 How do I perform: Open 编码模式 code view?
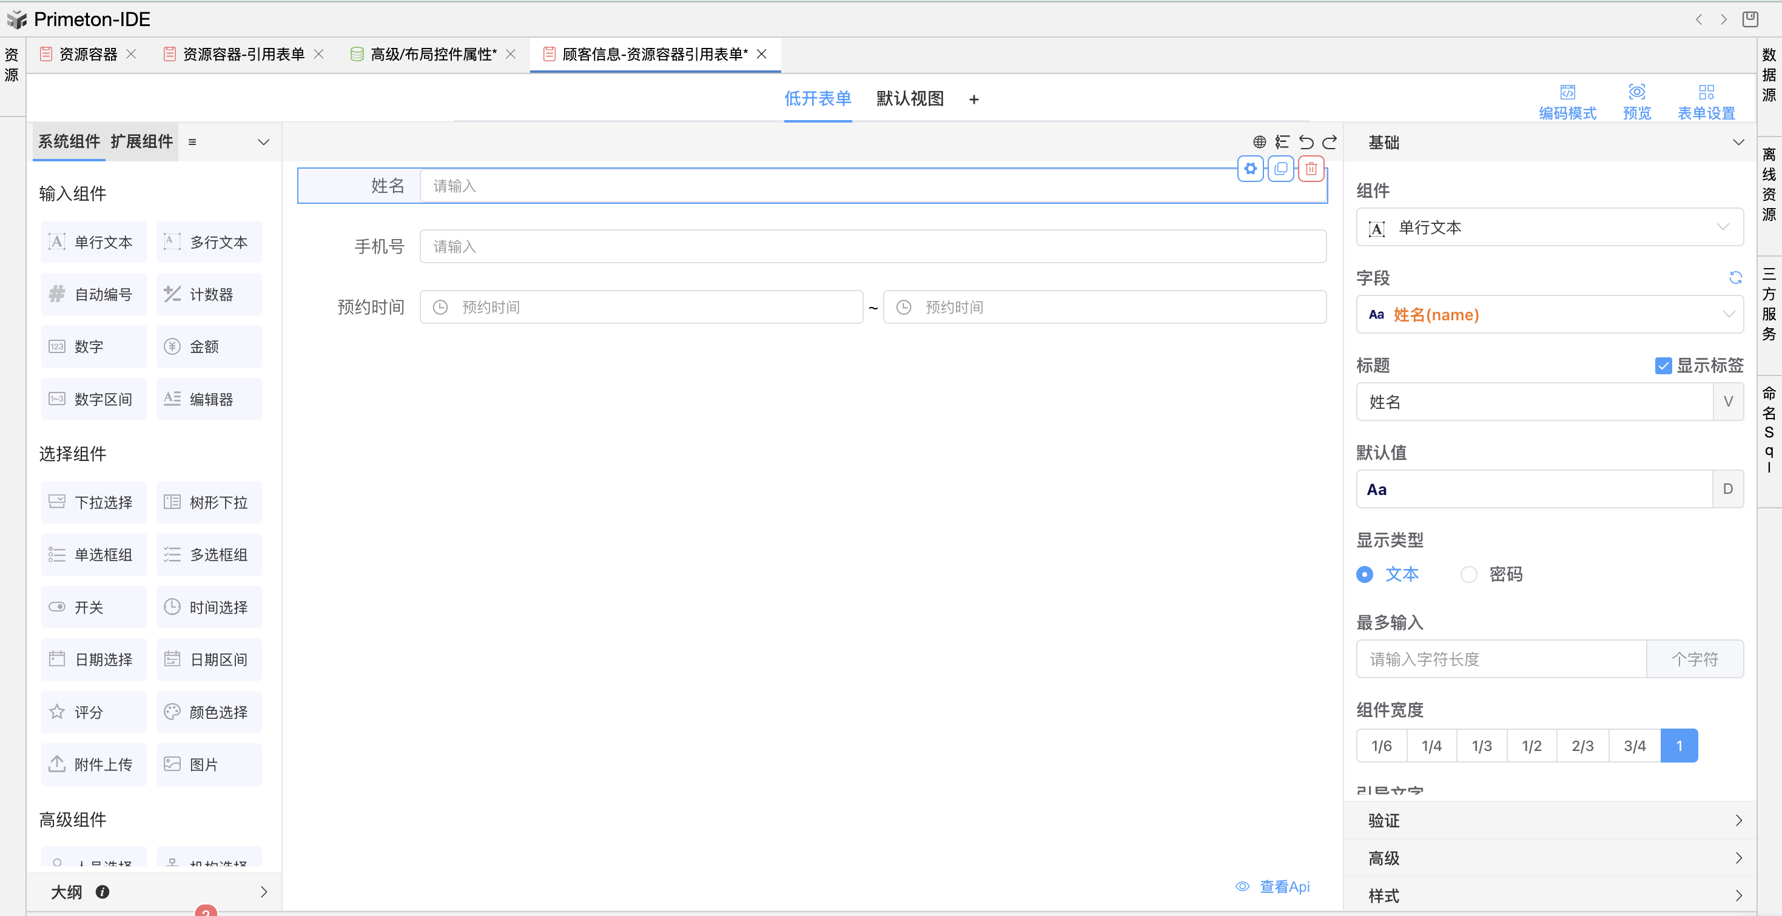click(1567, 101)
